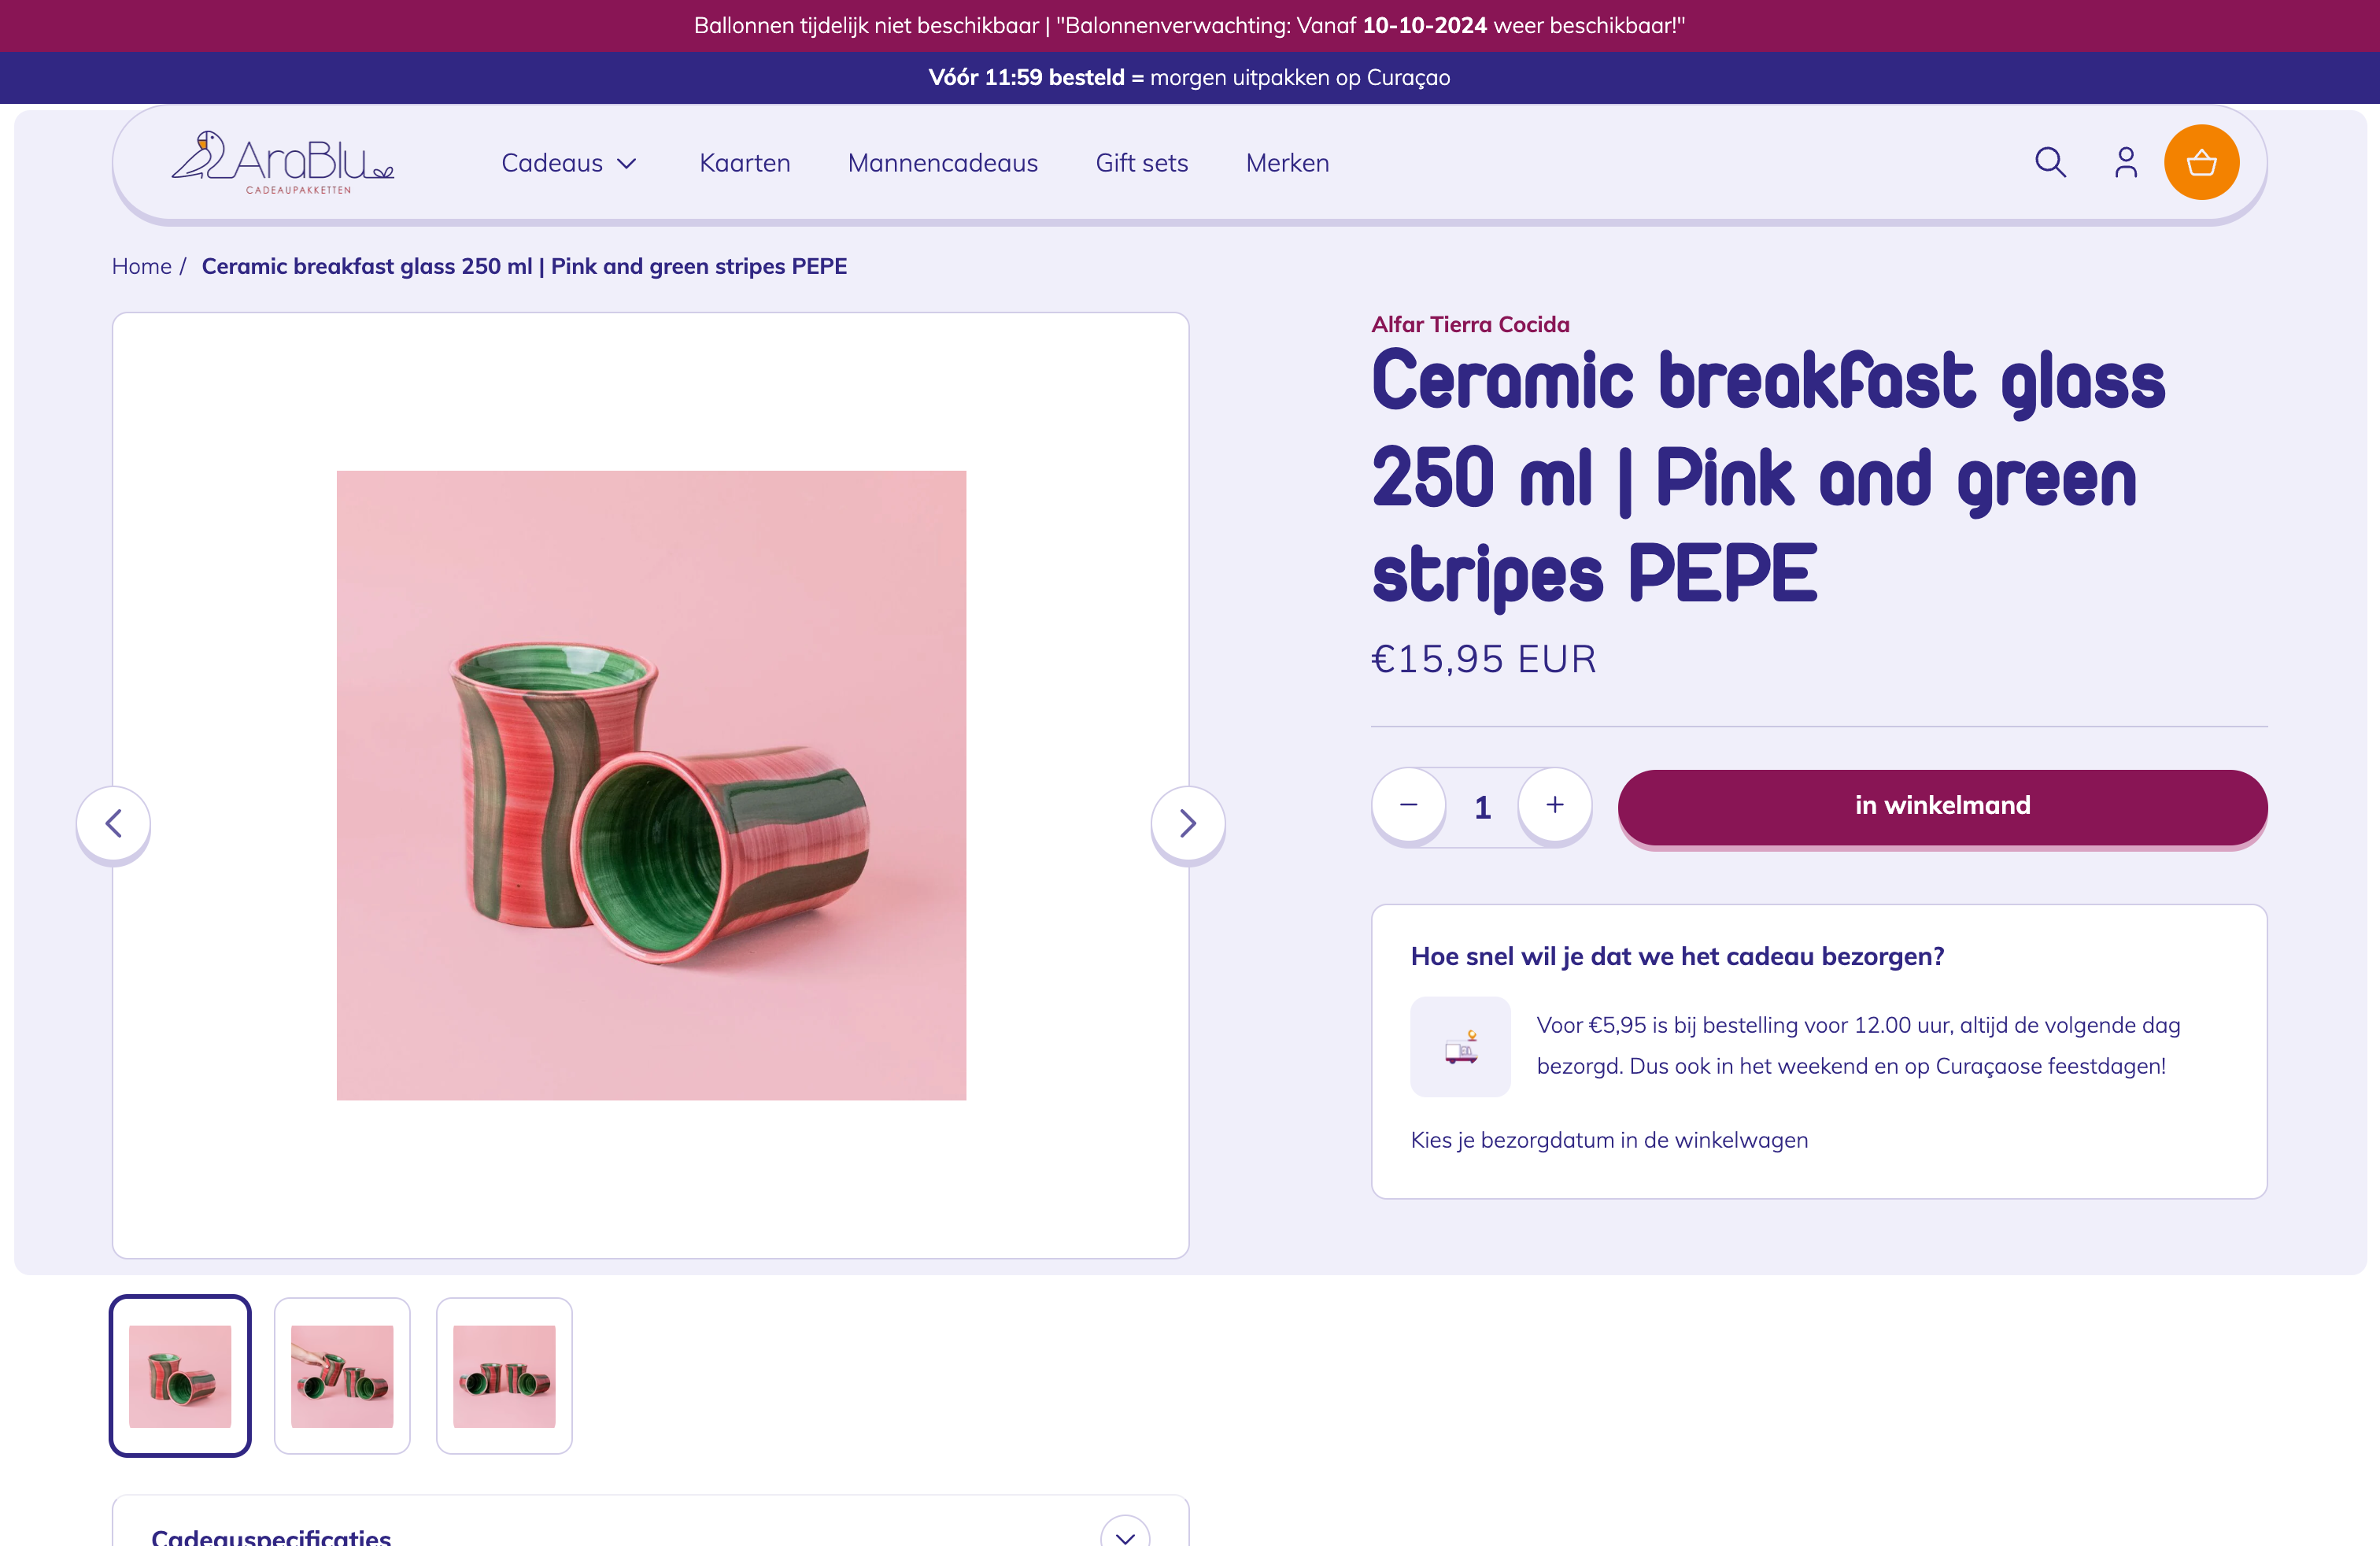Open the Cadeaus dropdown menu

coord(568,162)
